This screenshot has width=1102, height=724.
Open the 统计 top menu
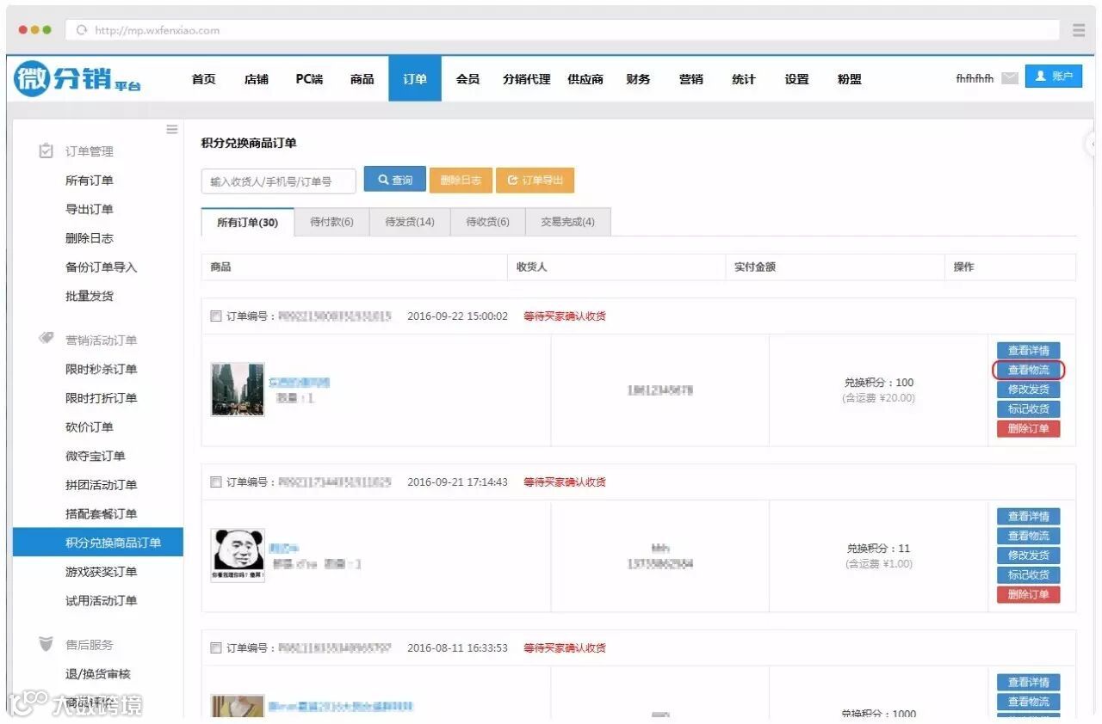click(x=744, y=79)
